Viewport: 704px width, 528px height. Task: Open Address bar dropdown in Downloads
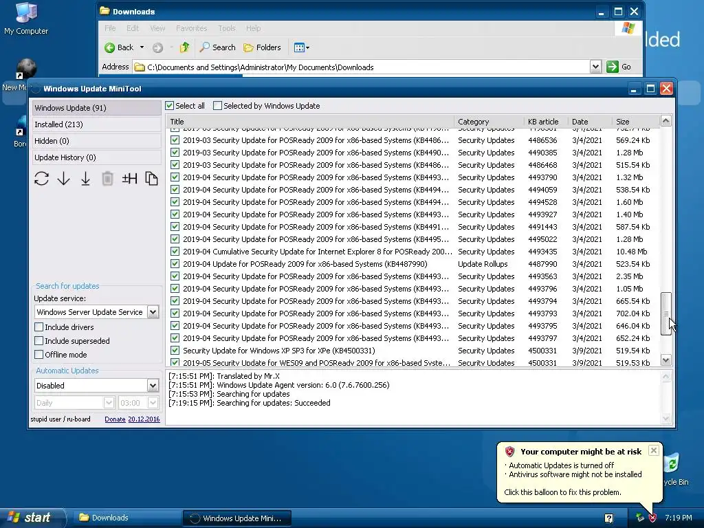[x=595, y=67]
